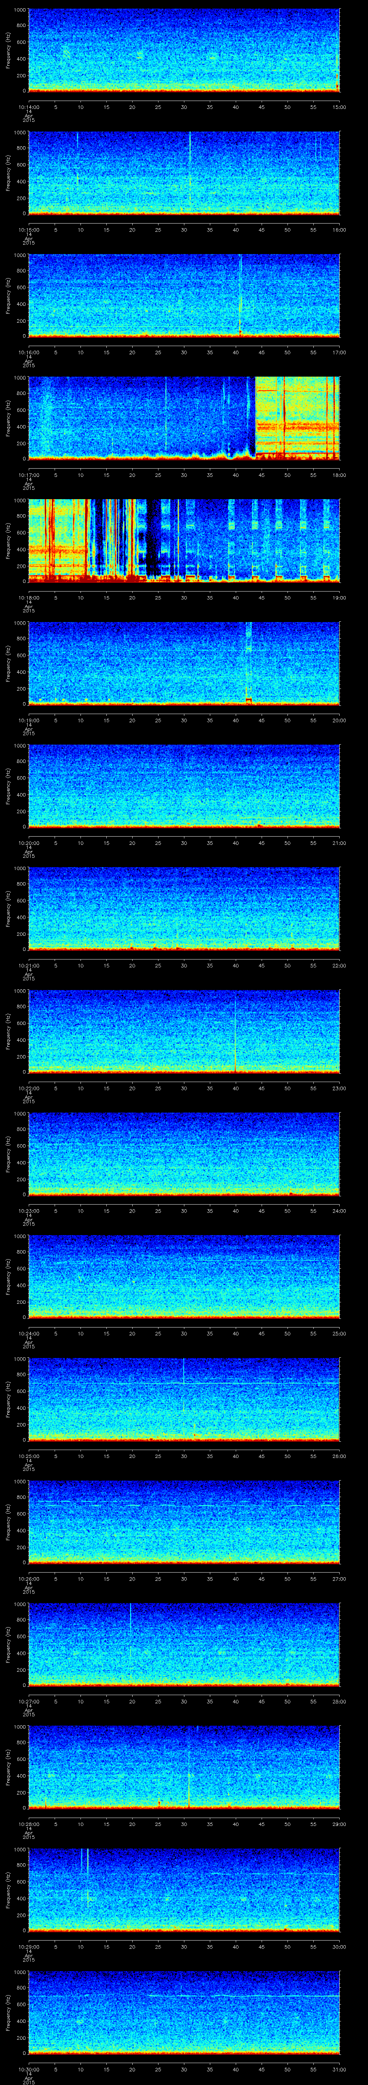The image size is (368, 2085).
Task: Click the "22:00" end time label
Action: tap(339, 965)
